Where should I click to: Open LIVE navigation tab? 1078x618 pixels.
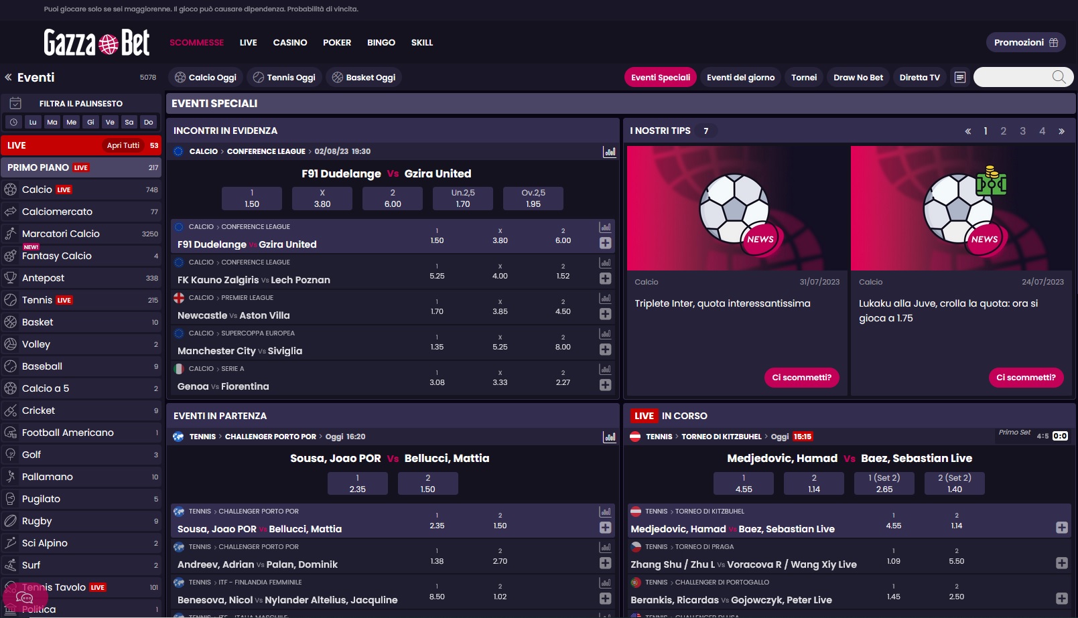[x=248, y=42]
